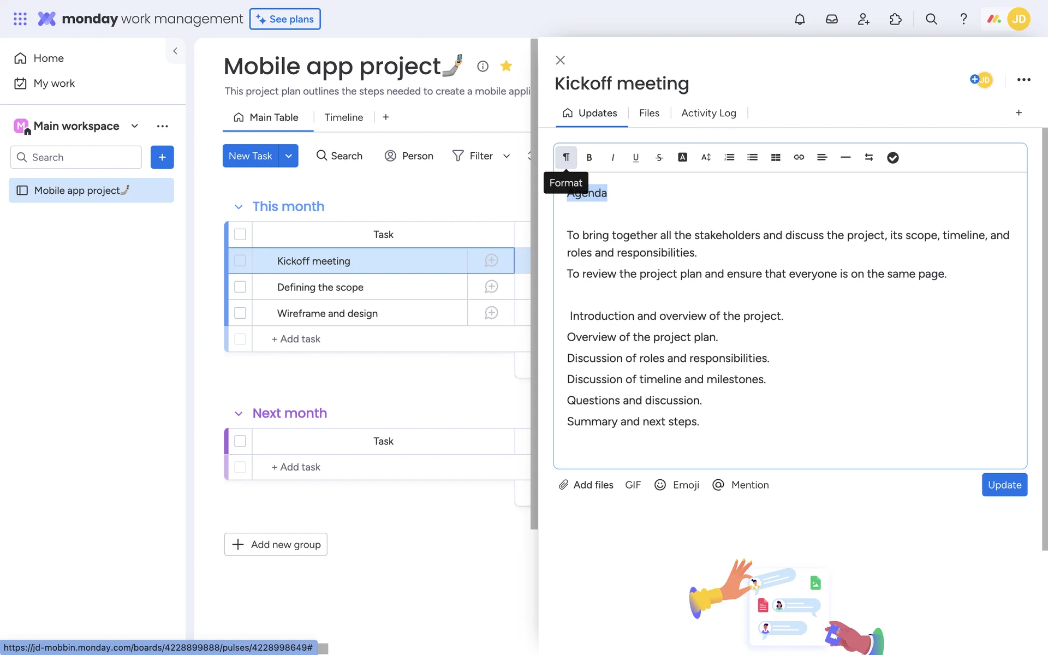Viewport: 1048px width, 655px height.
Task: Select the Defining the scope checkbox
Action: tap(240, 287)
